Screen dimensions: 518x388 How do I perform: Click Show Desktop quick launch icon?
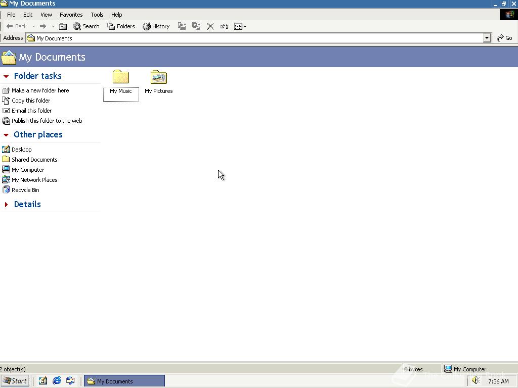[x=43, y=381]
